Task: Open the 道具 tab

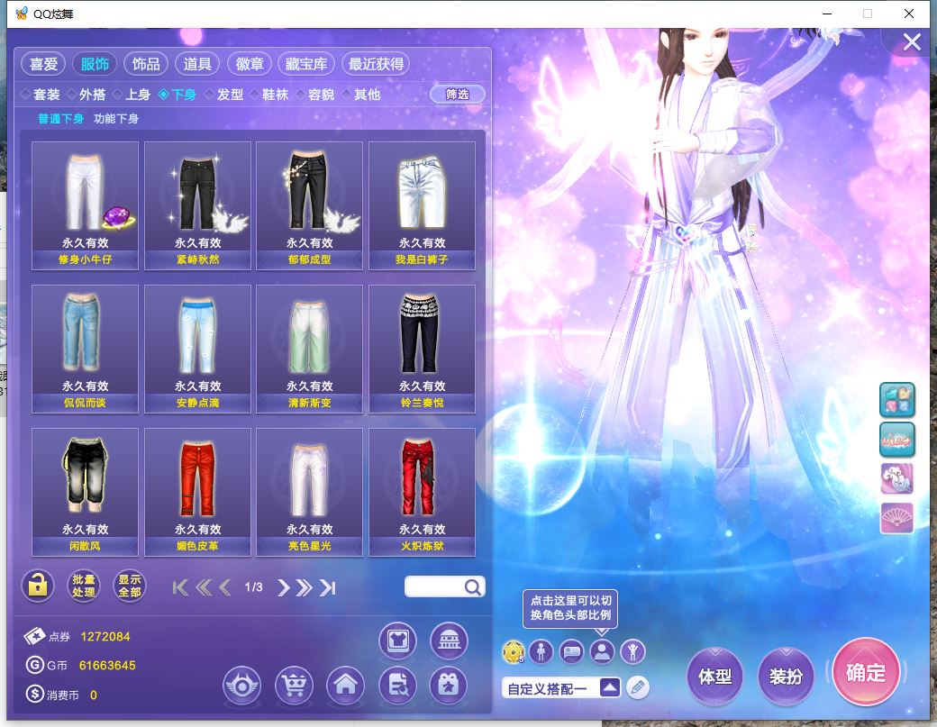Action: pyautogui.click(x=197, y=64)
